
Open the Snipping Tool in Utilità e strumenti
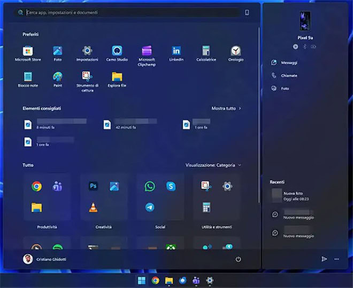[x=206, y=186]
